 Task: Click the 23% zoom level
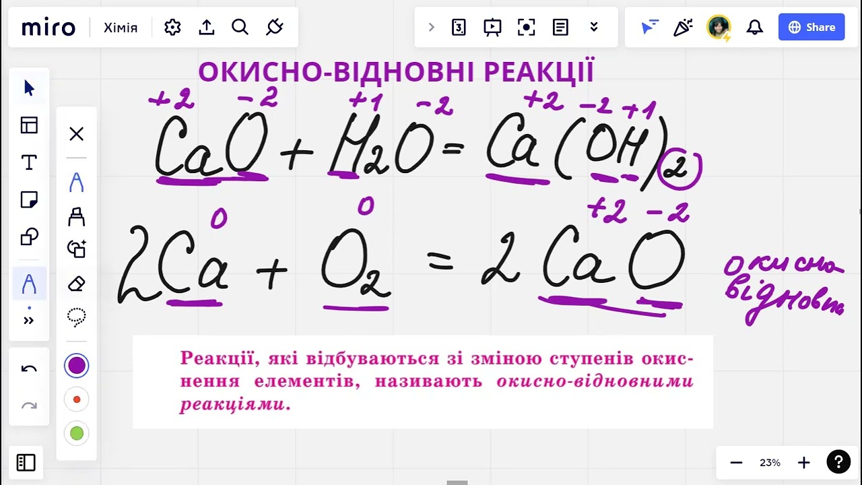770,463
